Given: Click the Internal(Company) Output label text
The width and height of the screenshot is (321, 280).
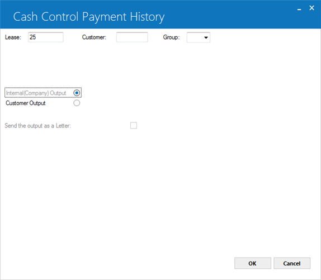Looking at the screenshot, I should [x=36, y=93].
